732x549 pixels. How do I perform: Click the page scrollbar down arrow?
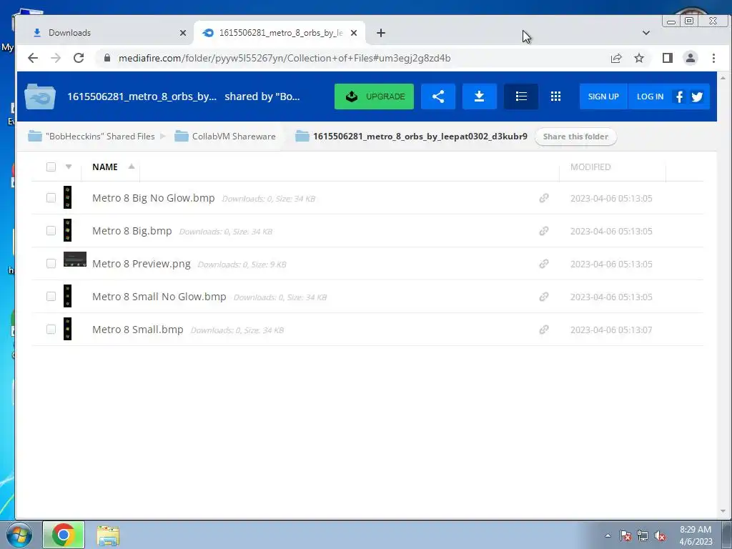click(723, 511)
